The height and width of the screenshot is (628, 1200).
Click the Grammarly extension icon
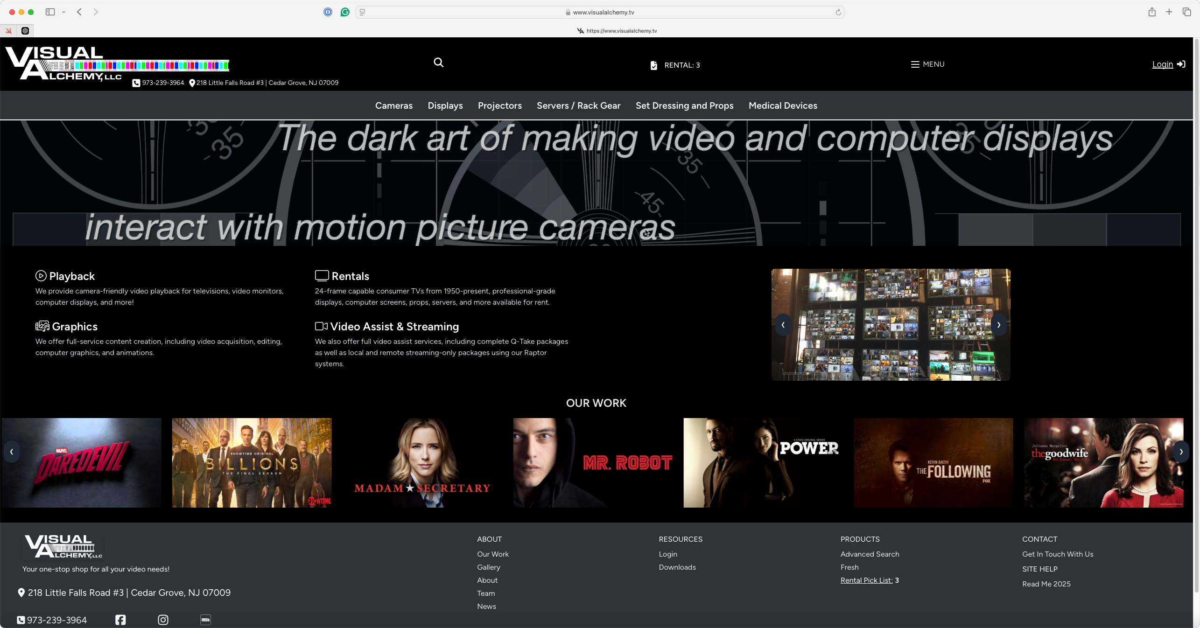tap(345, 12)
